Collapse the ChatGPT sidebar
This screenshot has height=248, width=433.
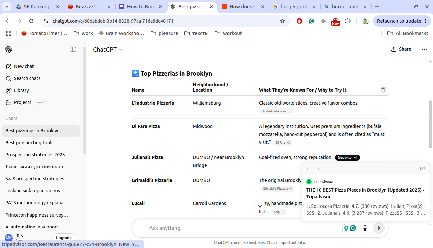point(73,49)
